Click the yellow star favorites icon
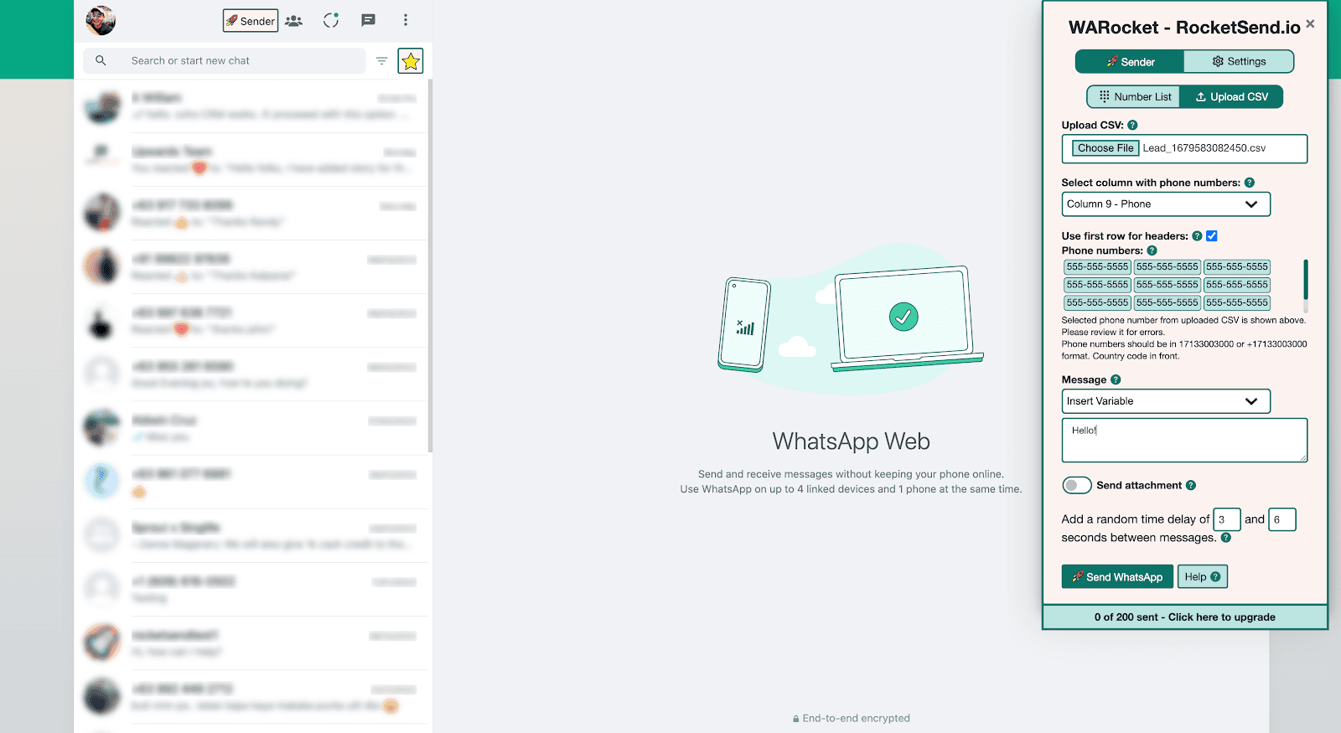This screenshot has height=733, width=1341. tap(410, 61)
